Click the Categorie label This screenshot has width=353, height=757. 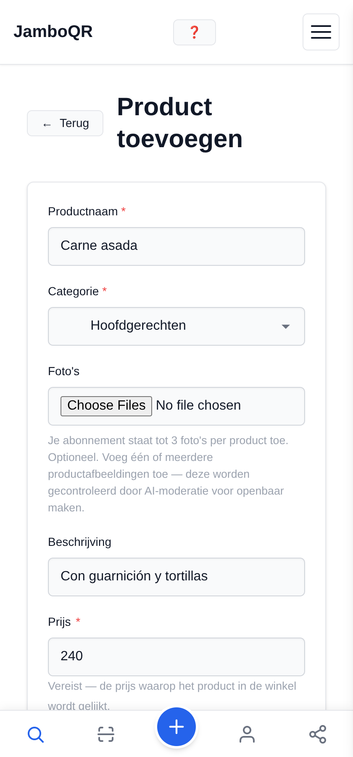click(x=74, y=291)
